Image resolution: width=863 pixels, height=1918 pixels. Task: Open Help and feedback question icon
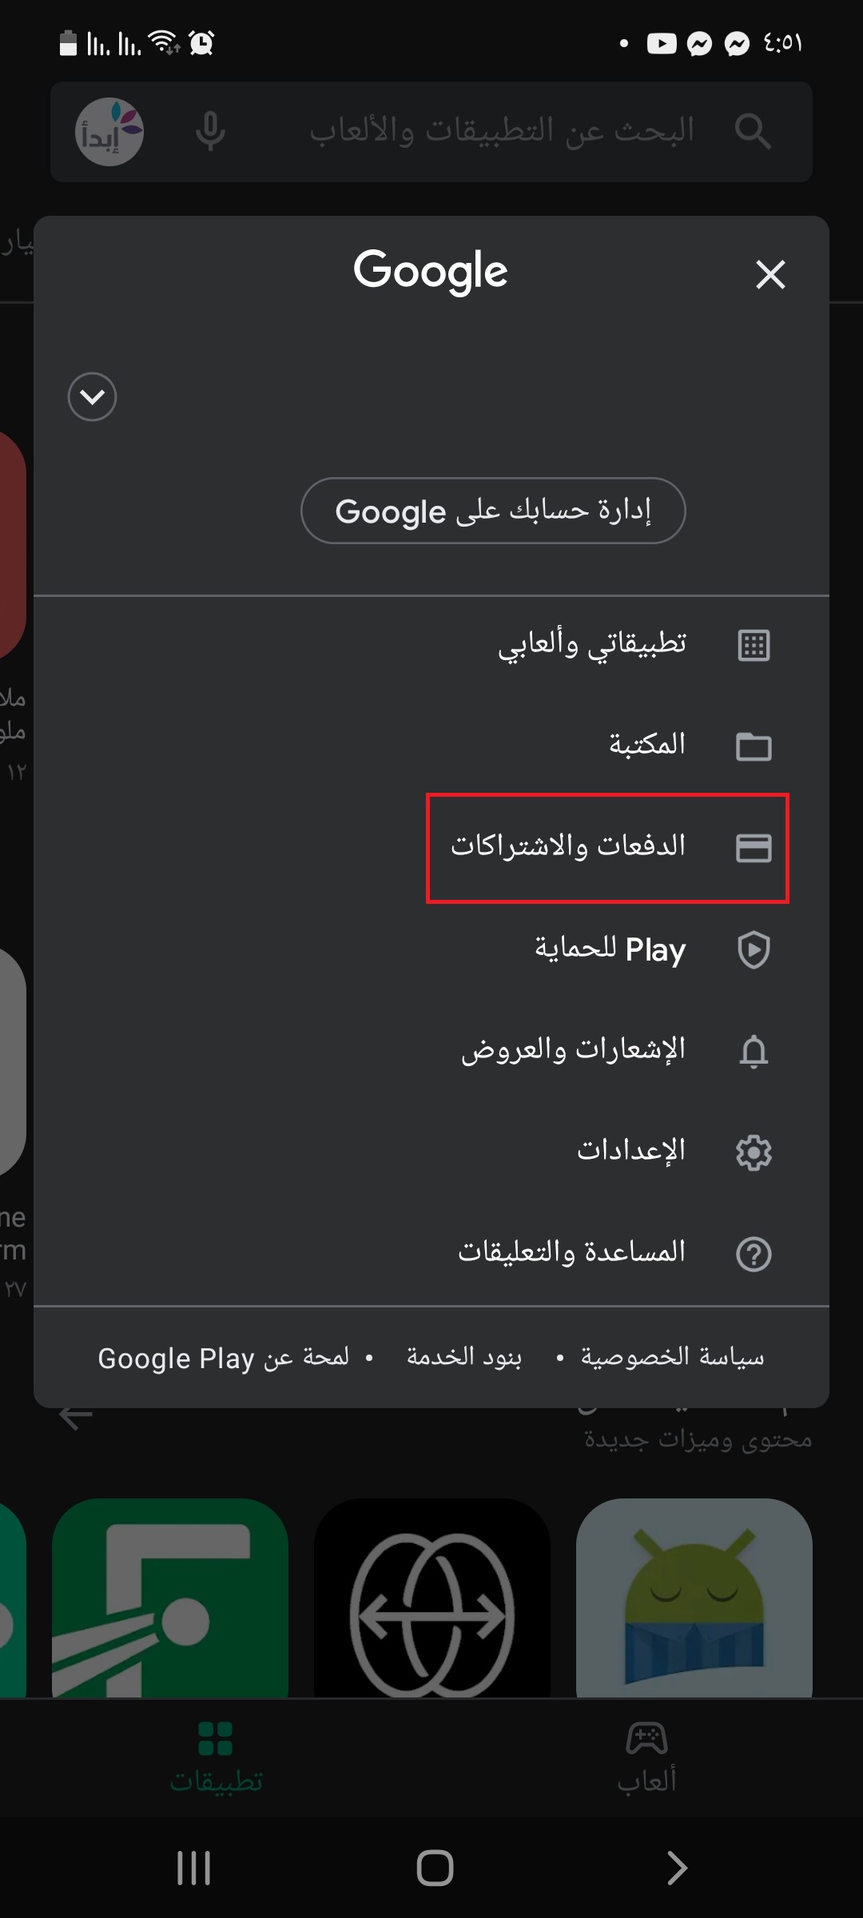pyautogui.click(x=754, y=1254)
